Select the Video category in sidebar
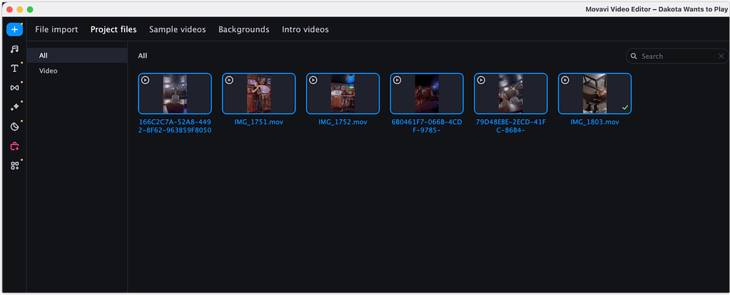Image resolution: width=730 pixels, height=295 pixels. pyautogui.click(x=49, y=71)
